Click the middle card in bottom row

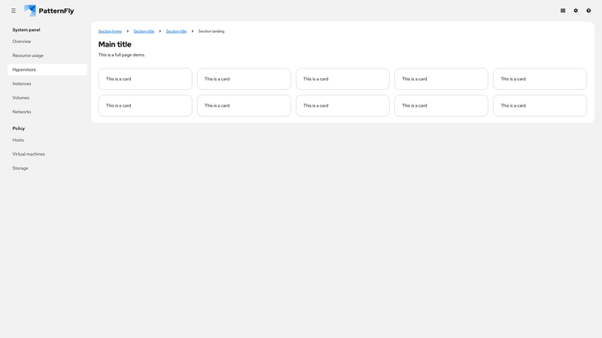click(342, 105)
